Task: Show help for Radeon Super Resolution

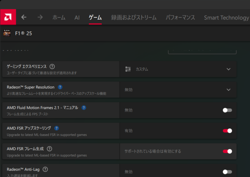Action: [x=60, y=87]
